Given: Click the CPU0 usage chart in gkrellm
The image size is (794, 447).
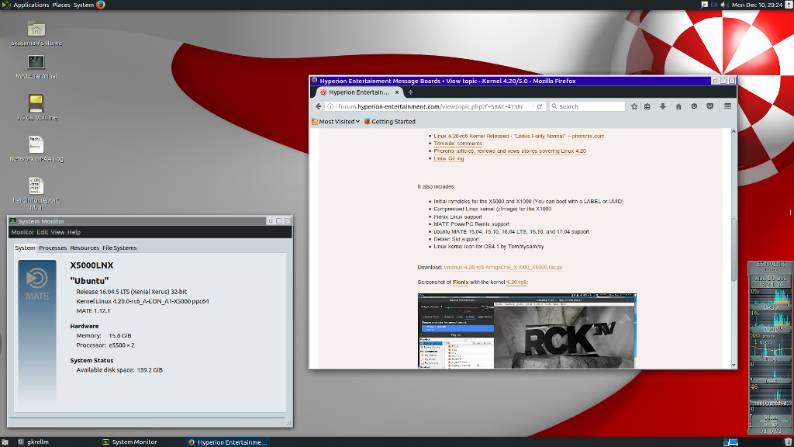Looking at the screenshot, I should coord(770,297).
